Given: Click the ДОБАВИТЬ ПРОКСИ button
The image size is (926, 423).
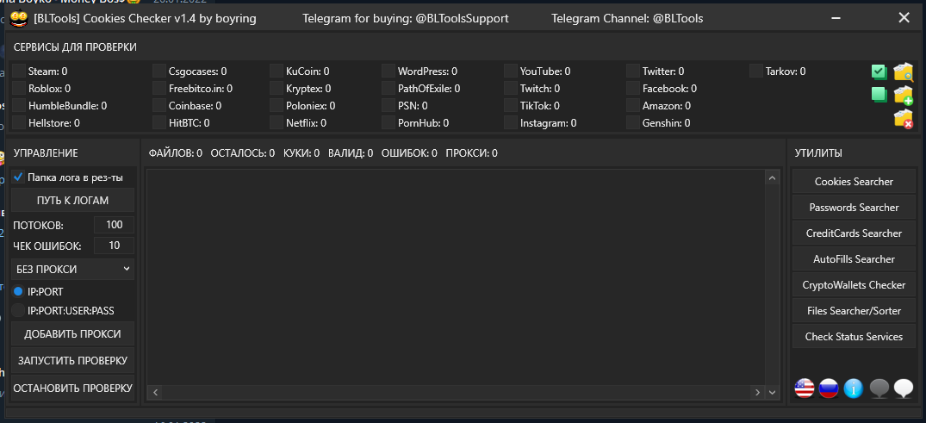Looking at the screenshot, I should [x=72, y=333].
